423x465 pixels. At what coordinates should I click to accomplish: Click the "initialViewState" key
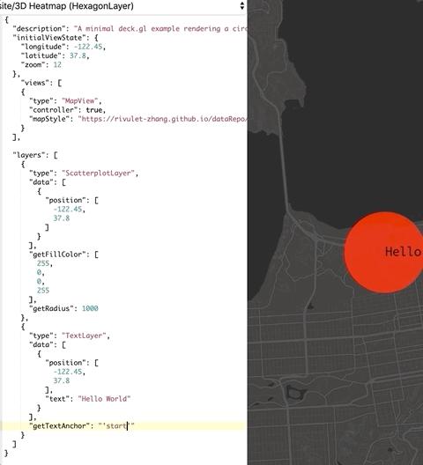[52, 38]
